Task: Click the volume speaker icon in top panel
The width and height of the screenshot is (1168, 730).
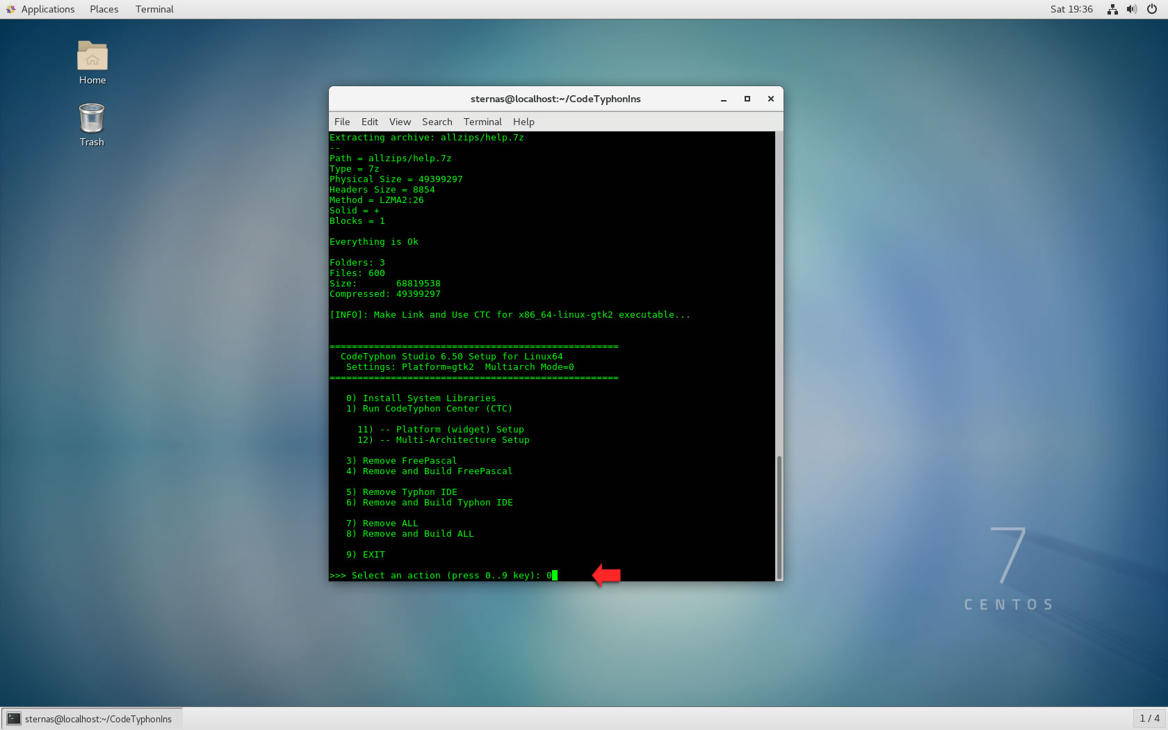Action: coord(1132,9)
